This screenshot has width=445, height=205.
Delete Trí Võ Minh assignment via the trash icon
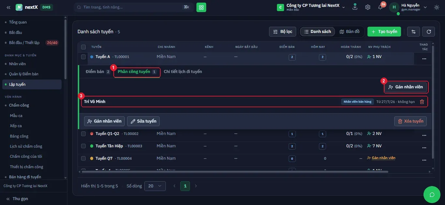pos(422,102)
